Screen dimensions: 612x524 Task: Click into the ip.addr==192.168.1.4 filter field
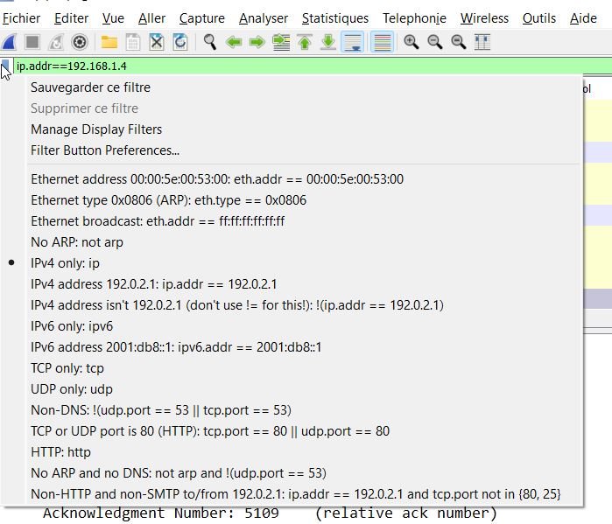click(x=313, y=66)
